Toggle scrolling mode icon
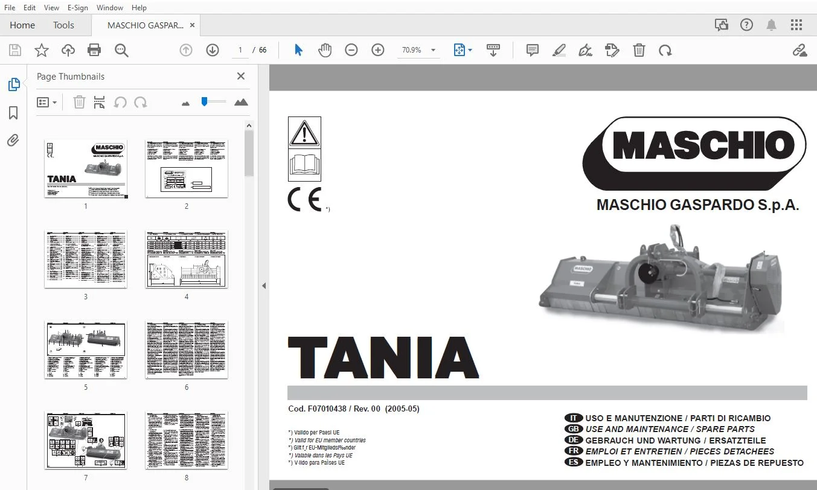Viewport: 817px width, 490px height. click(493, 50)
